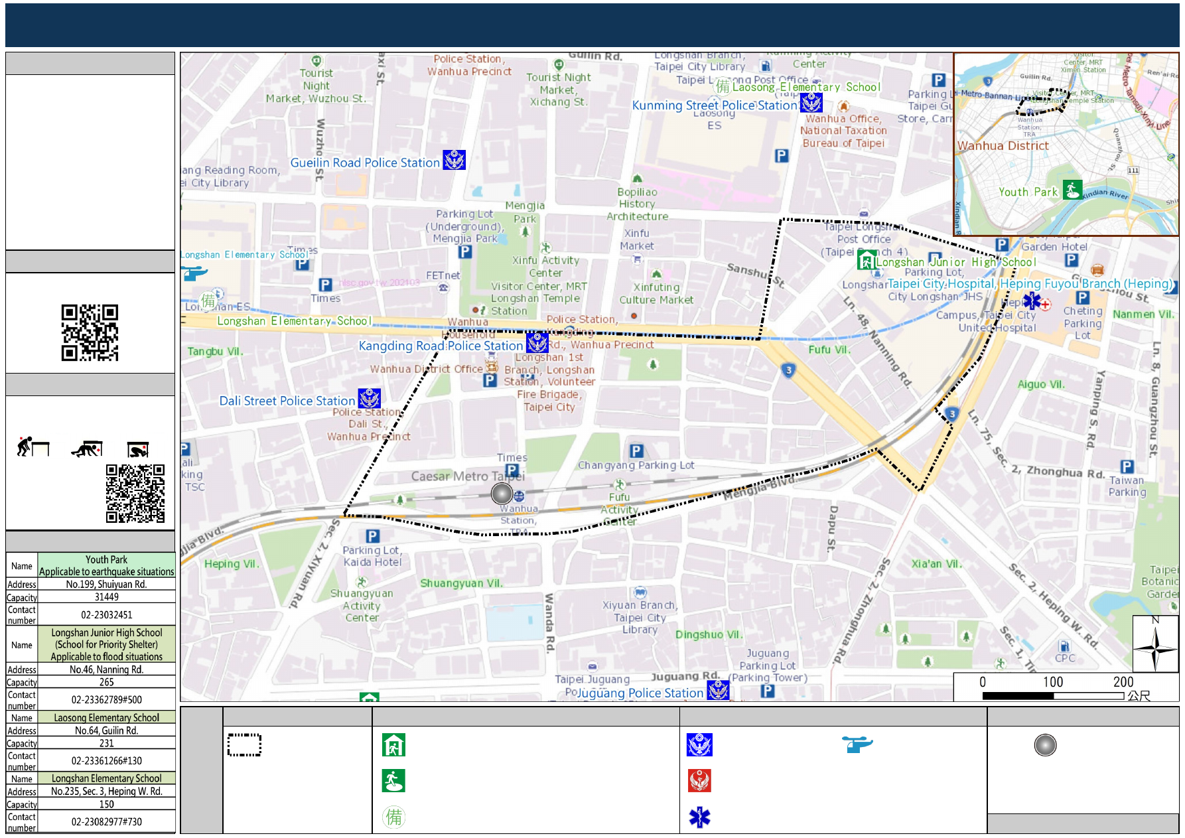Click the upper QR code in left panel
This screenshot has height=838, width=1185.
coord(90,332)
